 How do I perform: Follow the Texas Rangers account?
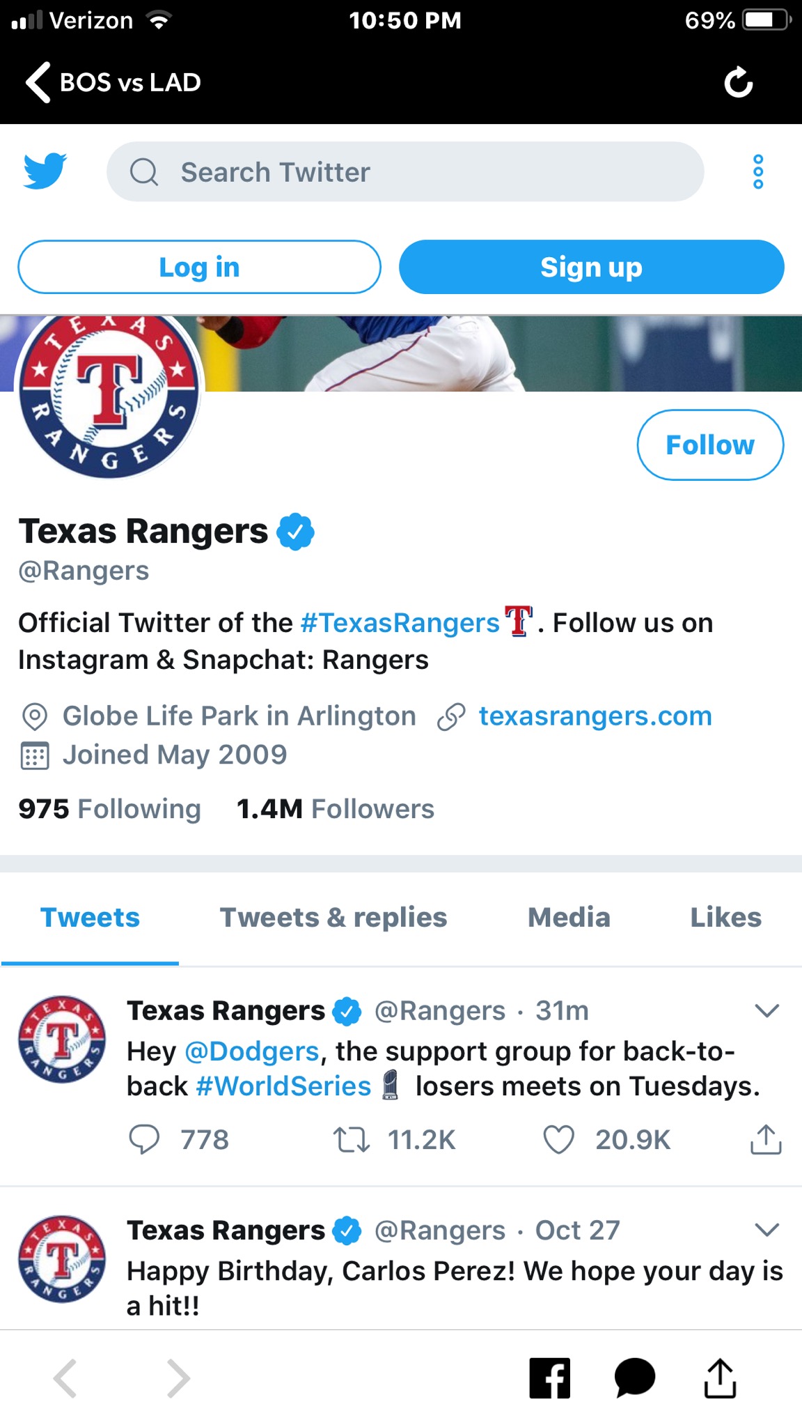point(710,445)
